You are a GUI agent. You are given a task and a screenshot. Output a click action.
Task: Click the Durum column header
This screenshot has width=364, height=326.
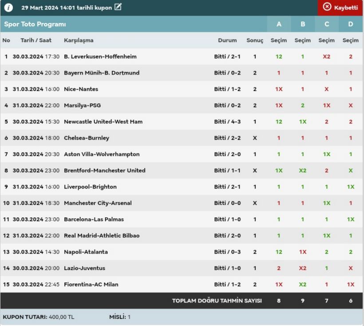click(x=227, y=40)
